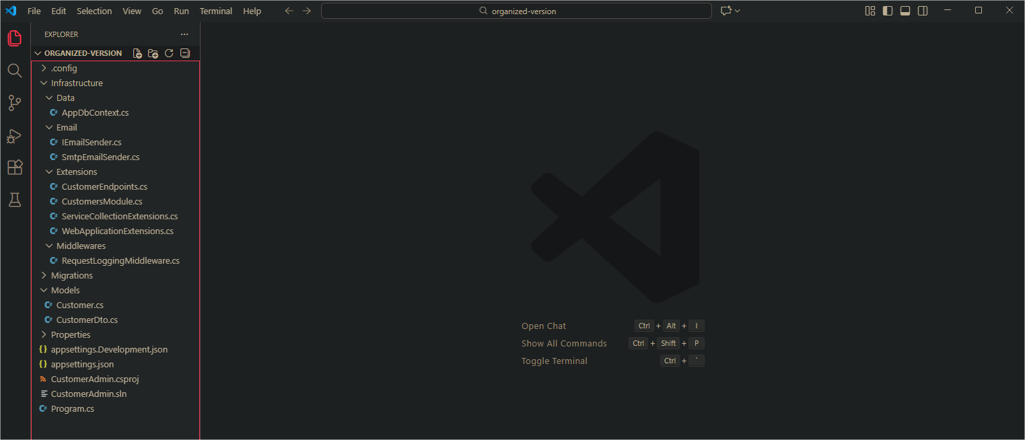1025x440 pixels.
Task: Click New File icon in Explorer header
Action: pos(137,53)
